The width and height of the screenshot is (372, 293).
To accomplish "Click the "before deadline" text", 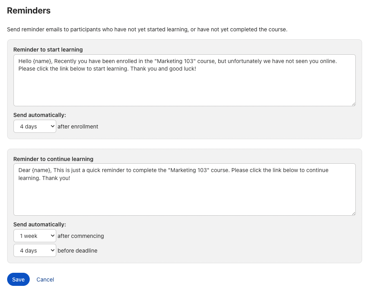I will (77, 251).
